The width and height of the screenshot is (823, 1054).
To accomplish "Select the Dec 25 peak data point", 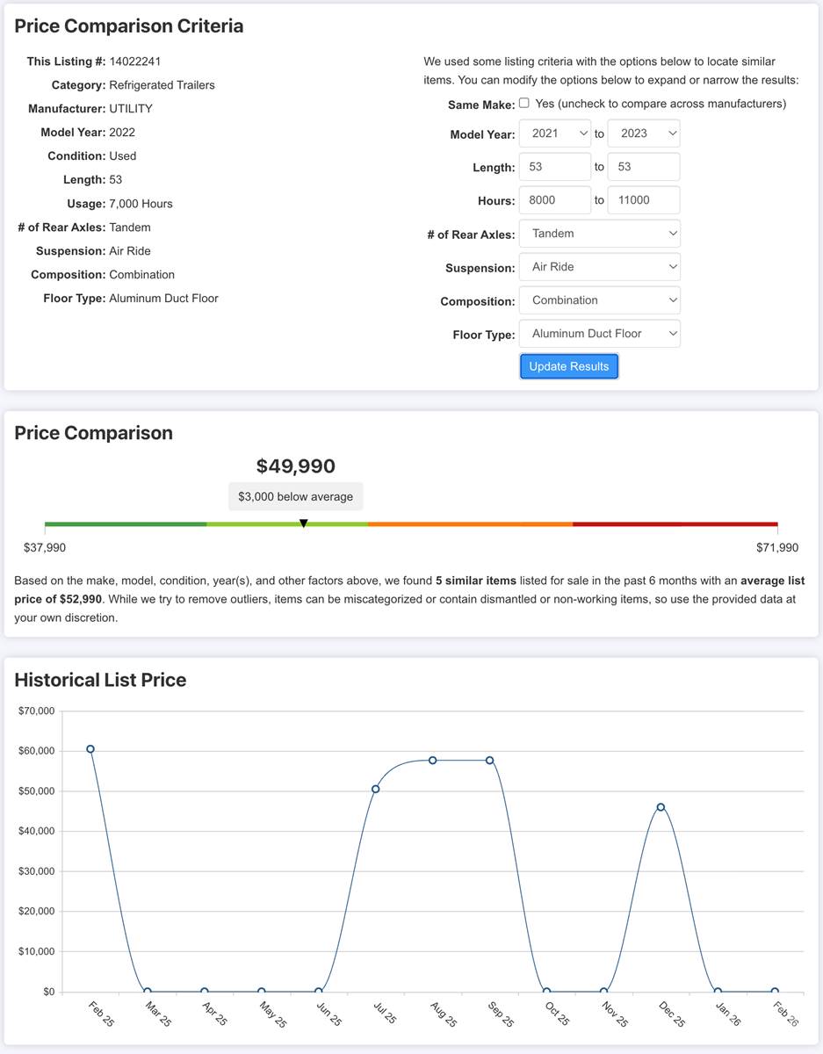I will coord(661,807).
